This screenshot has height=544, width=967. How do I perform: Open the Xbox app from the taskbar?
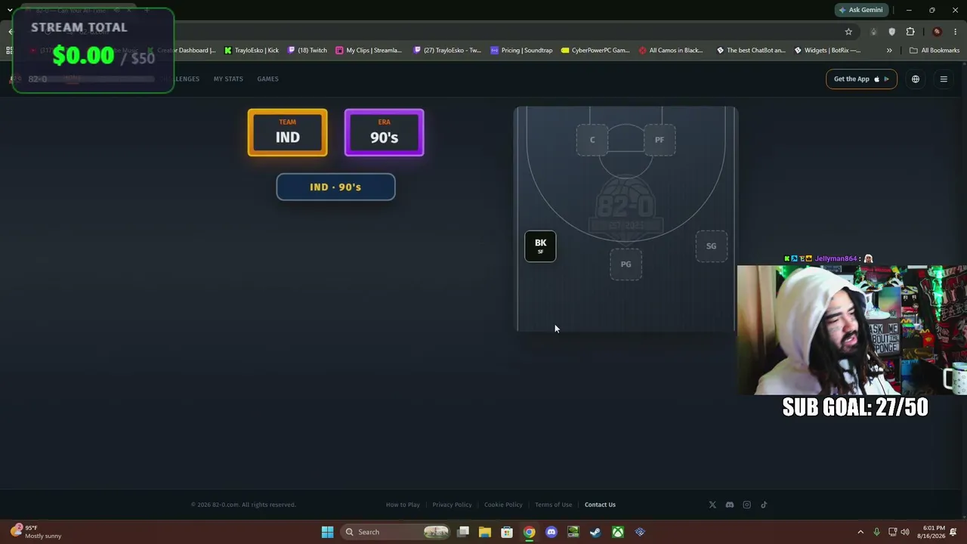(618, 532)
